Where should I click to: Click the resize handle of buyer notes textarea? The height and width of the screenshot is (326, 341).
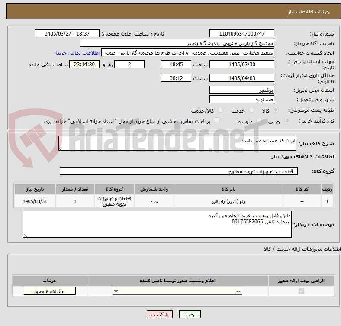[x=25, y=235]
